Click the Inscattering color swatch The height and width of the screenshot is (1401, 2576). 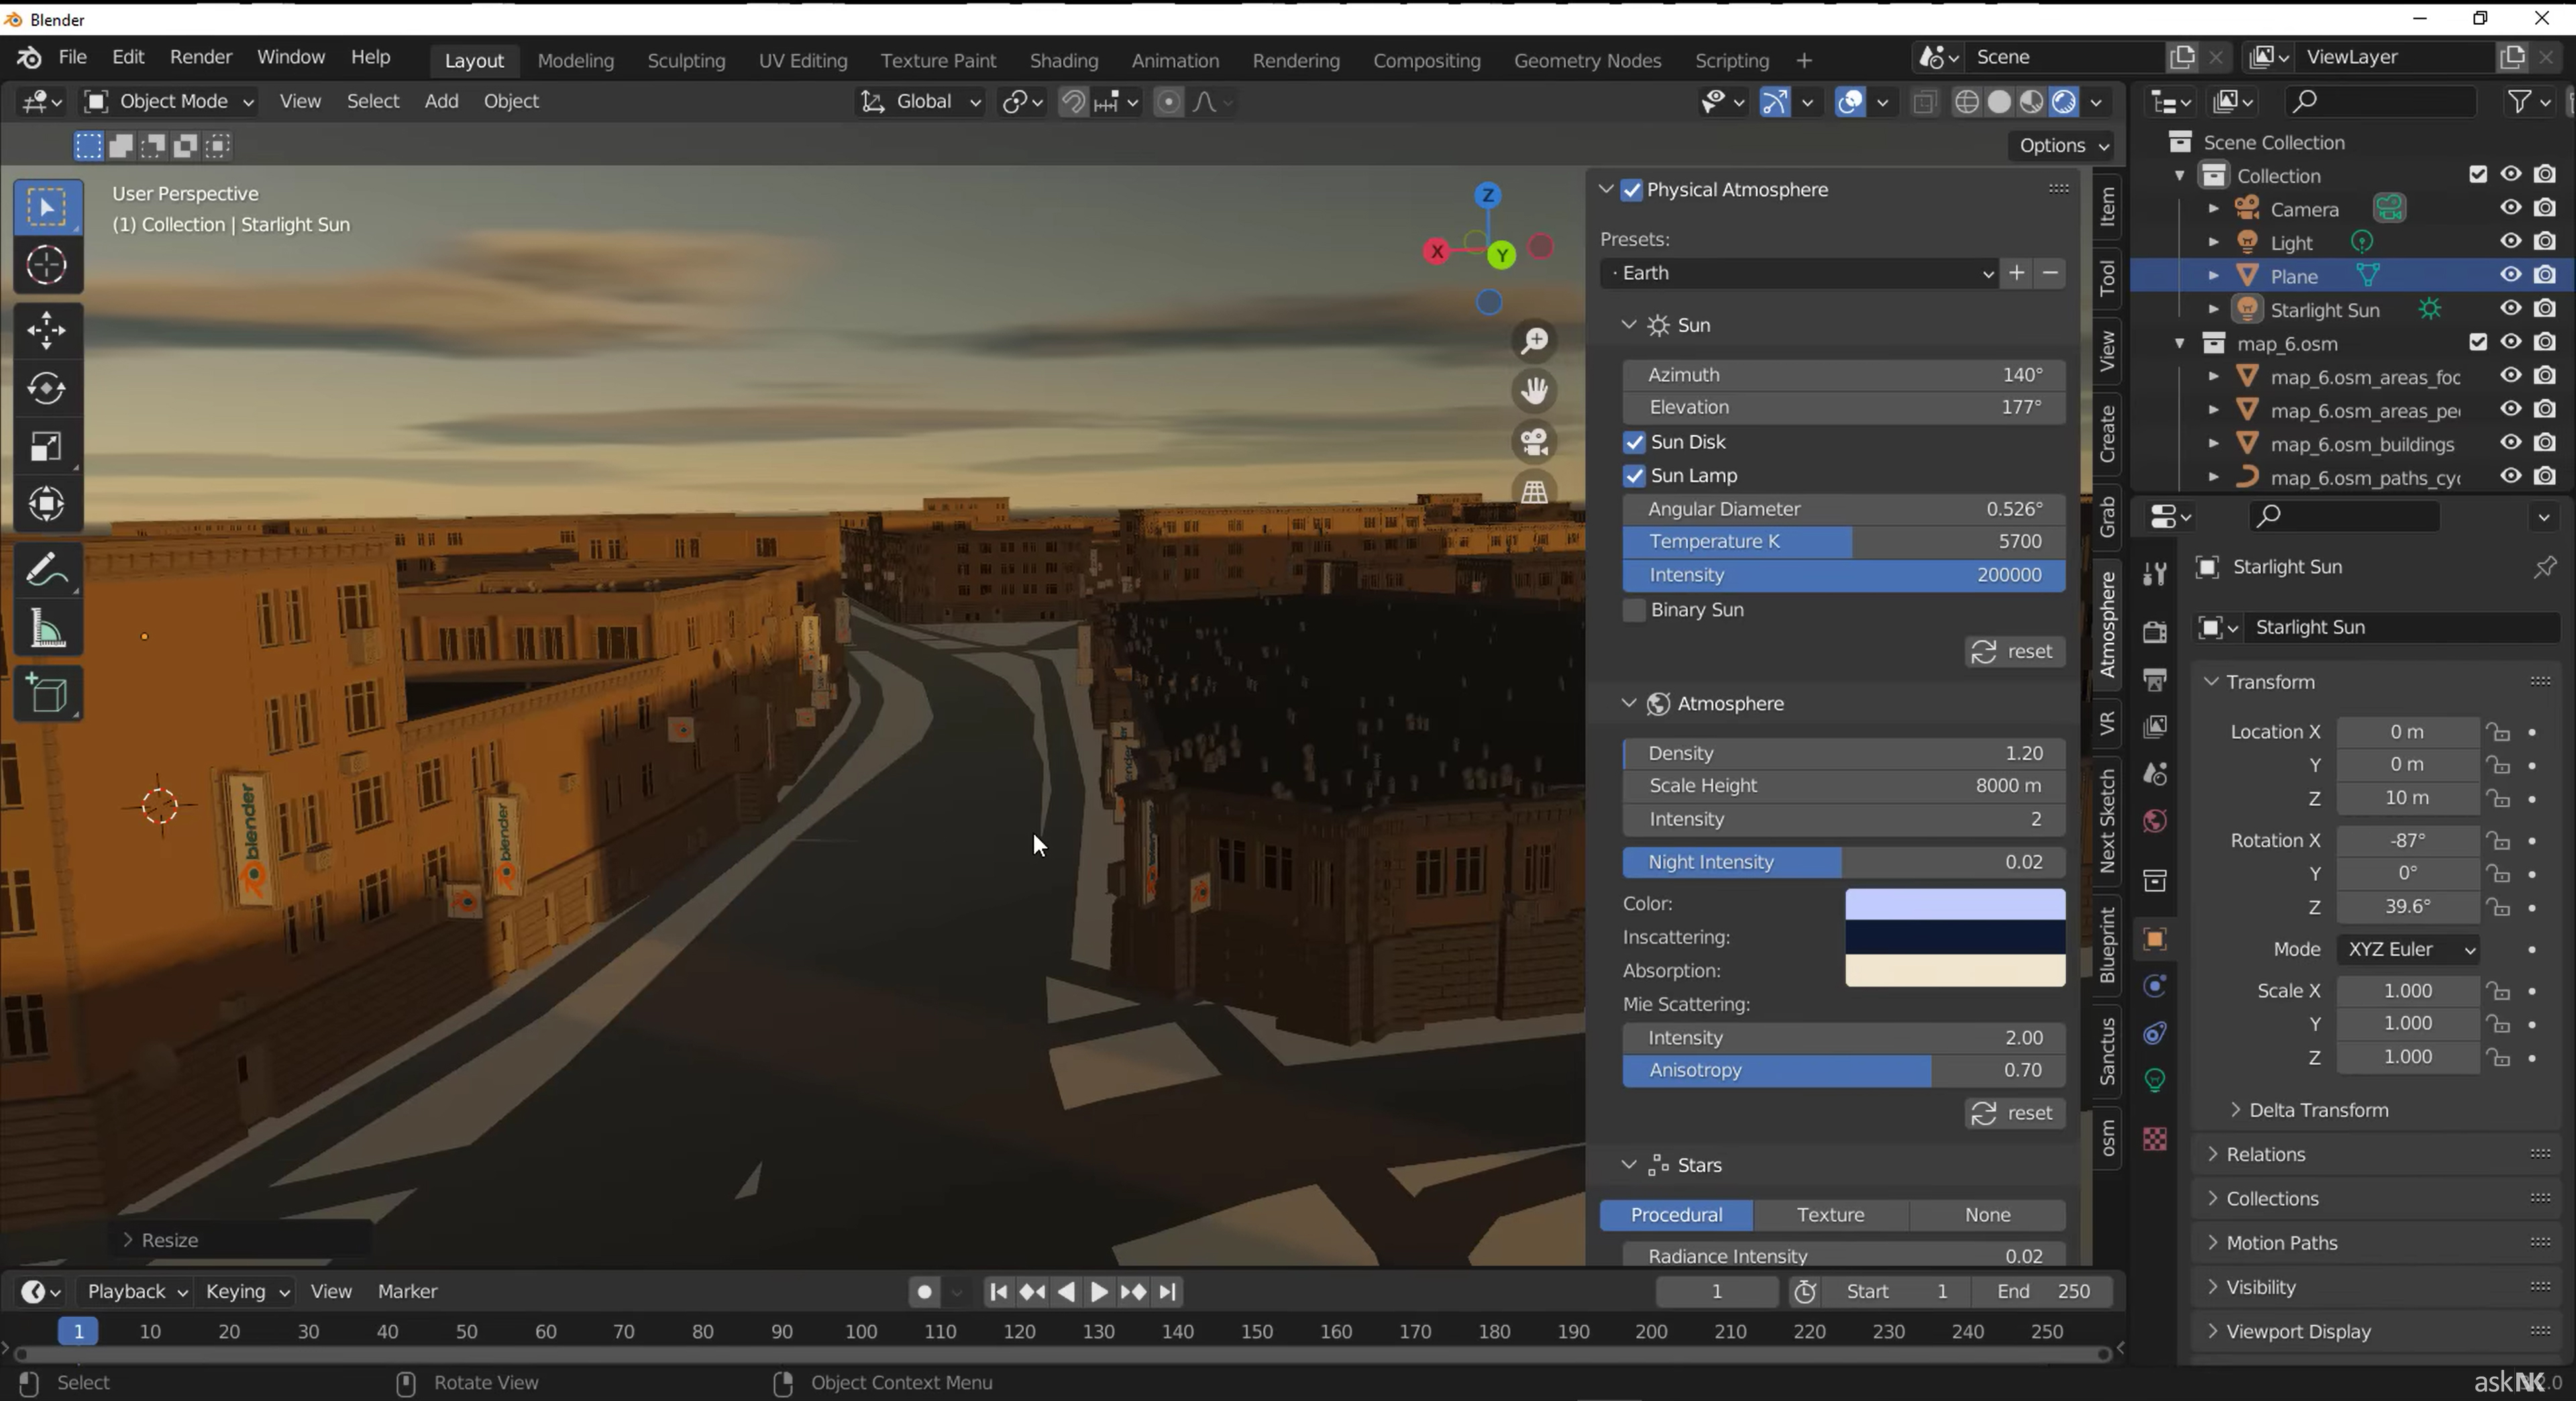click(x=1954, y=937)
